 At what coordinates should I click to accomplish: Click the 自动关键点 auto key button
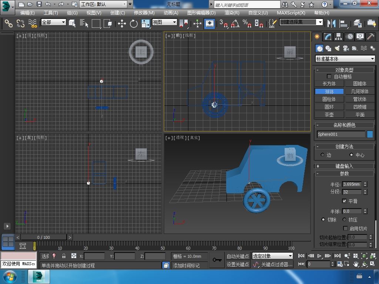pyautogui.click(x=238, y=256)
